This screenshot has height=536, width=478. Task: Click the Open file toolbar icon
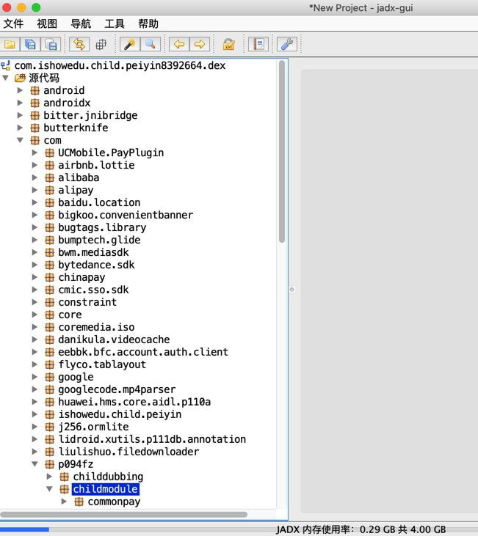point(10,44)
